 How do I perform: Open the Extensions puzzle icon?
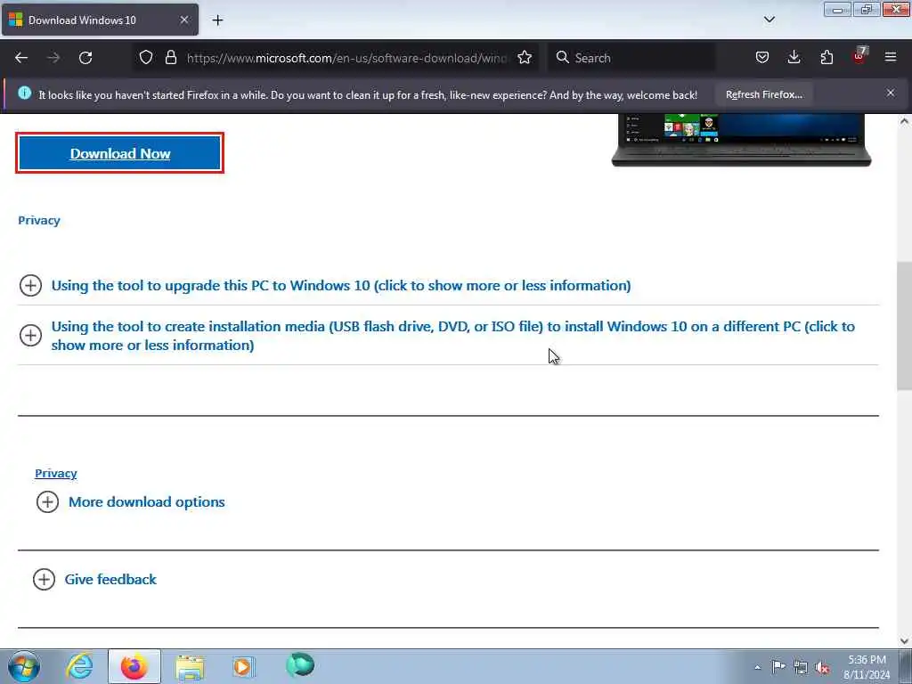coord(826,57)
